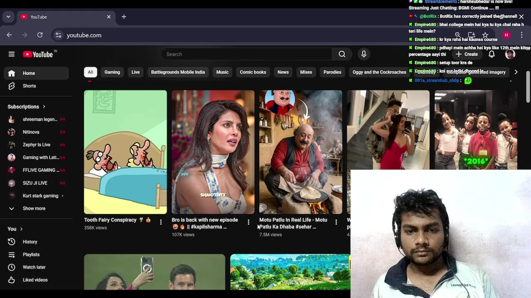Viewport: 531px width, 298px height.
Task: Open SIZU JI LIVE channel
Action: point(37,183)
